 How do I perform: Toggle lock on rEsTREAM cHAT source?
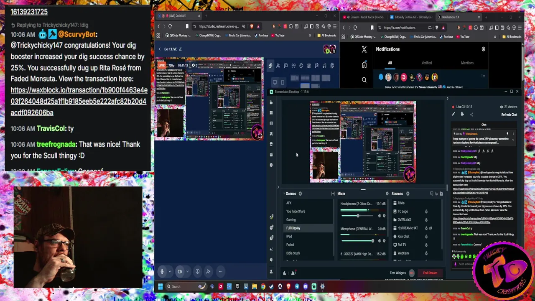(426, 228)
